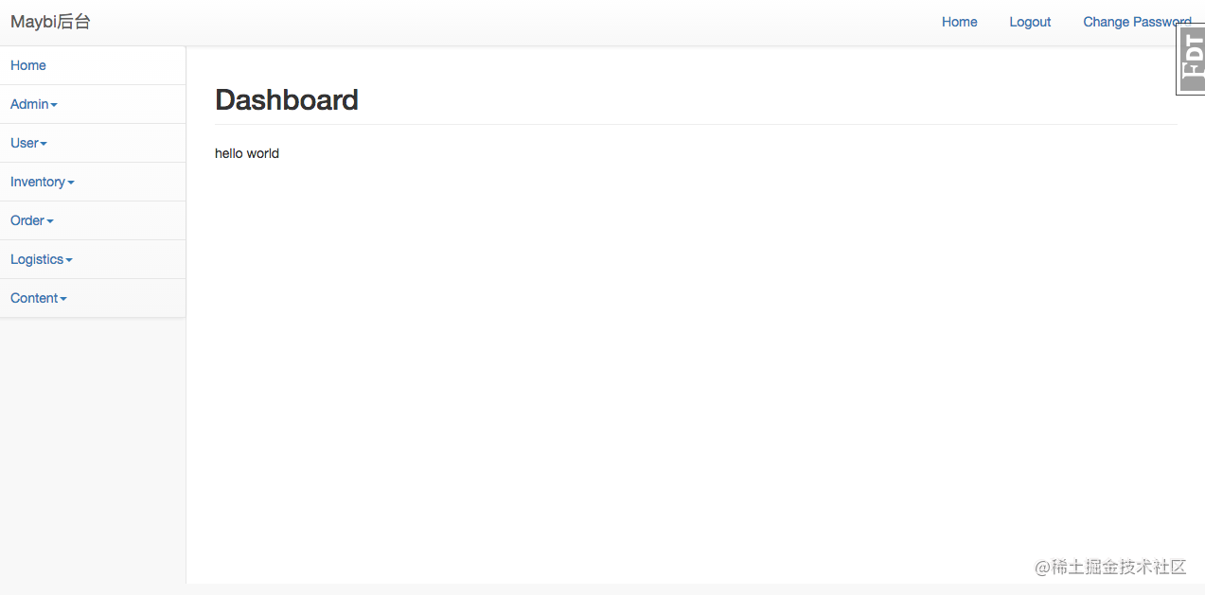1205x595 pixels.
Task: Click the caret arrow beside Admin
Action: (54, 105)
